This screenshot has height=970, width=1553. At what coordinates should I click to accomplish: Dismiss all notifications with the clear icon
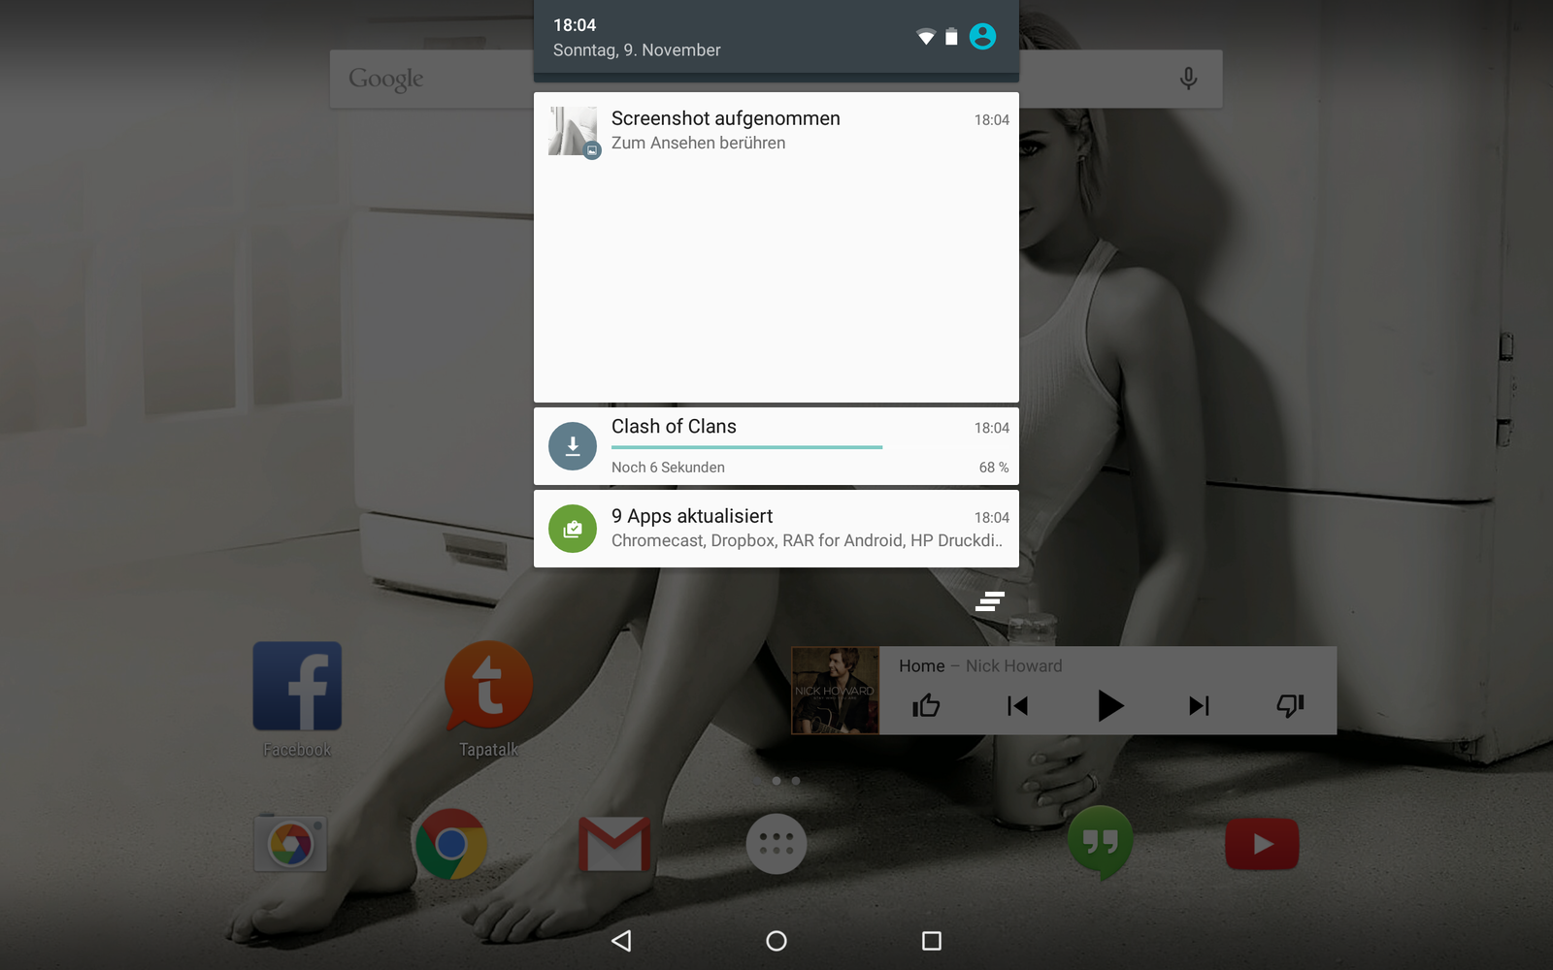tap(989, 601)
